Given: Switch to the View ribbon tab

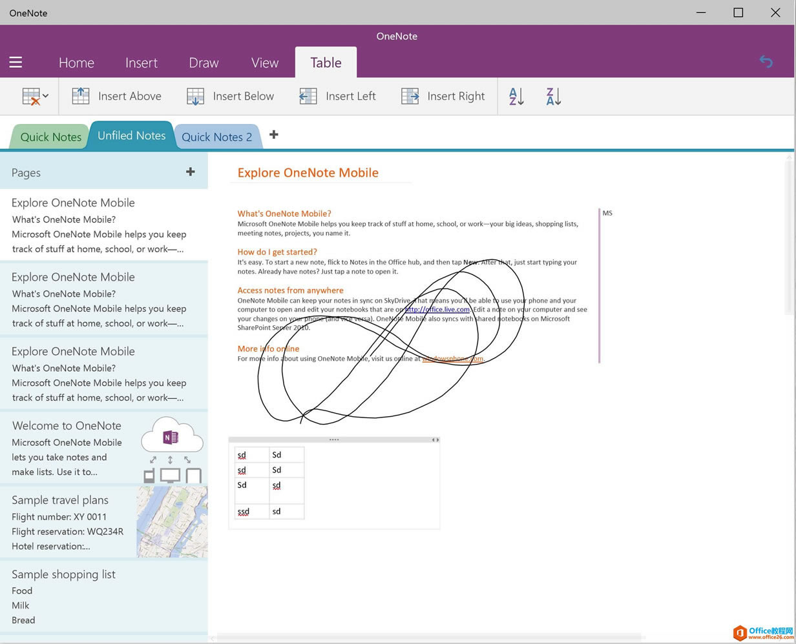Looking at the screenshot, I should 264,63.
